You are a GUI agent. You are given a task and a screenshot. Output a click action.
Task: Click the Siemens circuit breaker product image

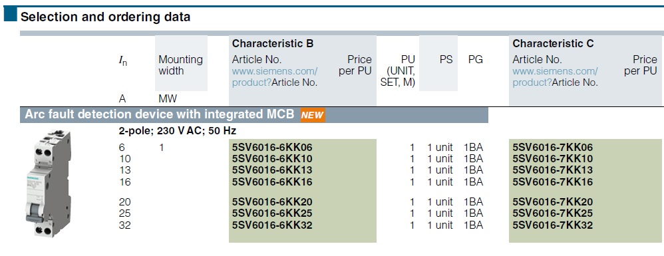[47, 184]
